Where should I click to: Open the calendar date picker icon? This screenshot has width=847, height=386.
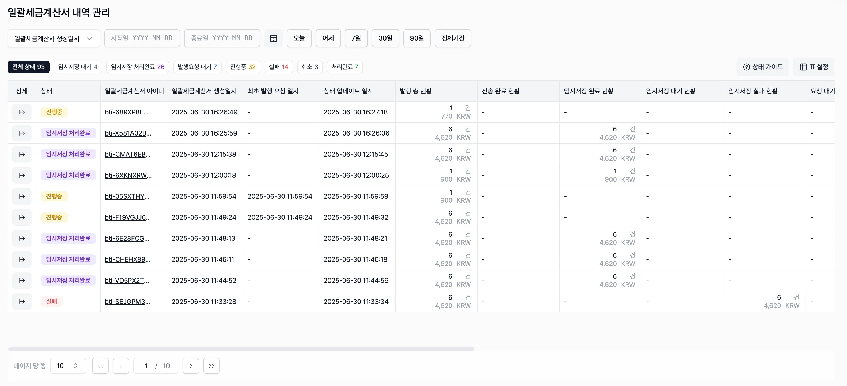(273, 38)
